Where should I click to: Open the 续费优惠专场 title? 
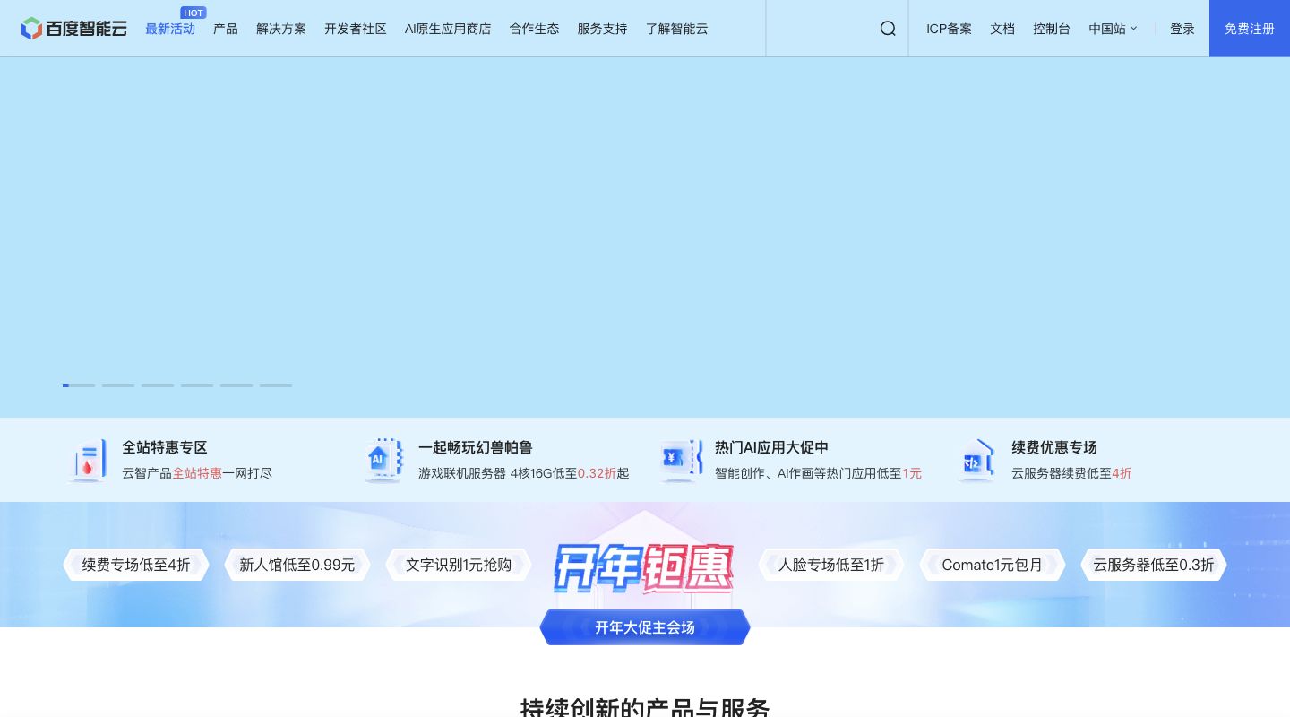point(1054,447)
